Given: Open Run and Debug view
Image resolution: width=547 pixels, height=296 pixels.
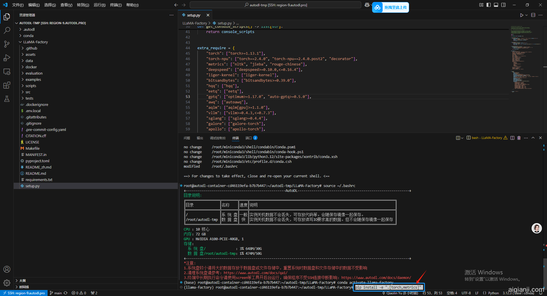Looking at the screenshot, I should (7, 58).
